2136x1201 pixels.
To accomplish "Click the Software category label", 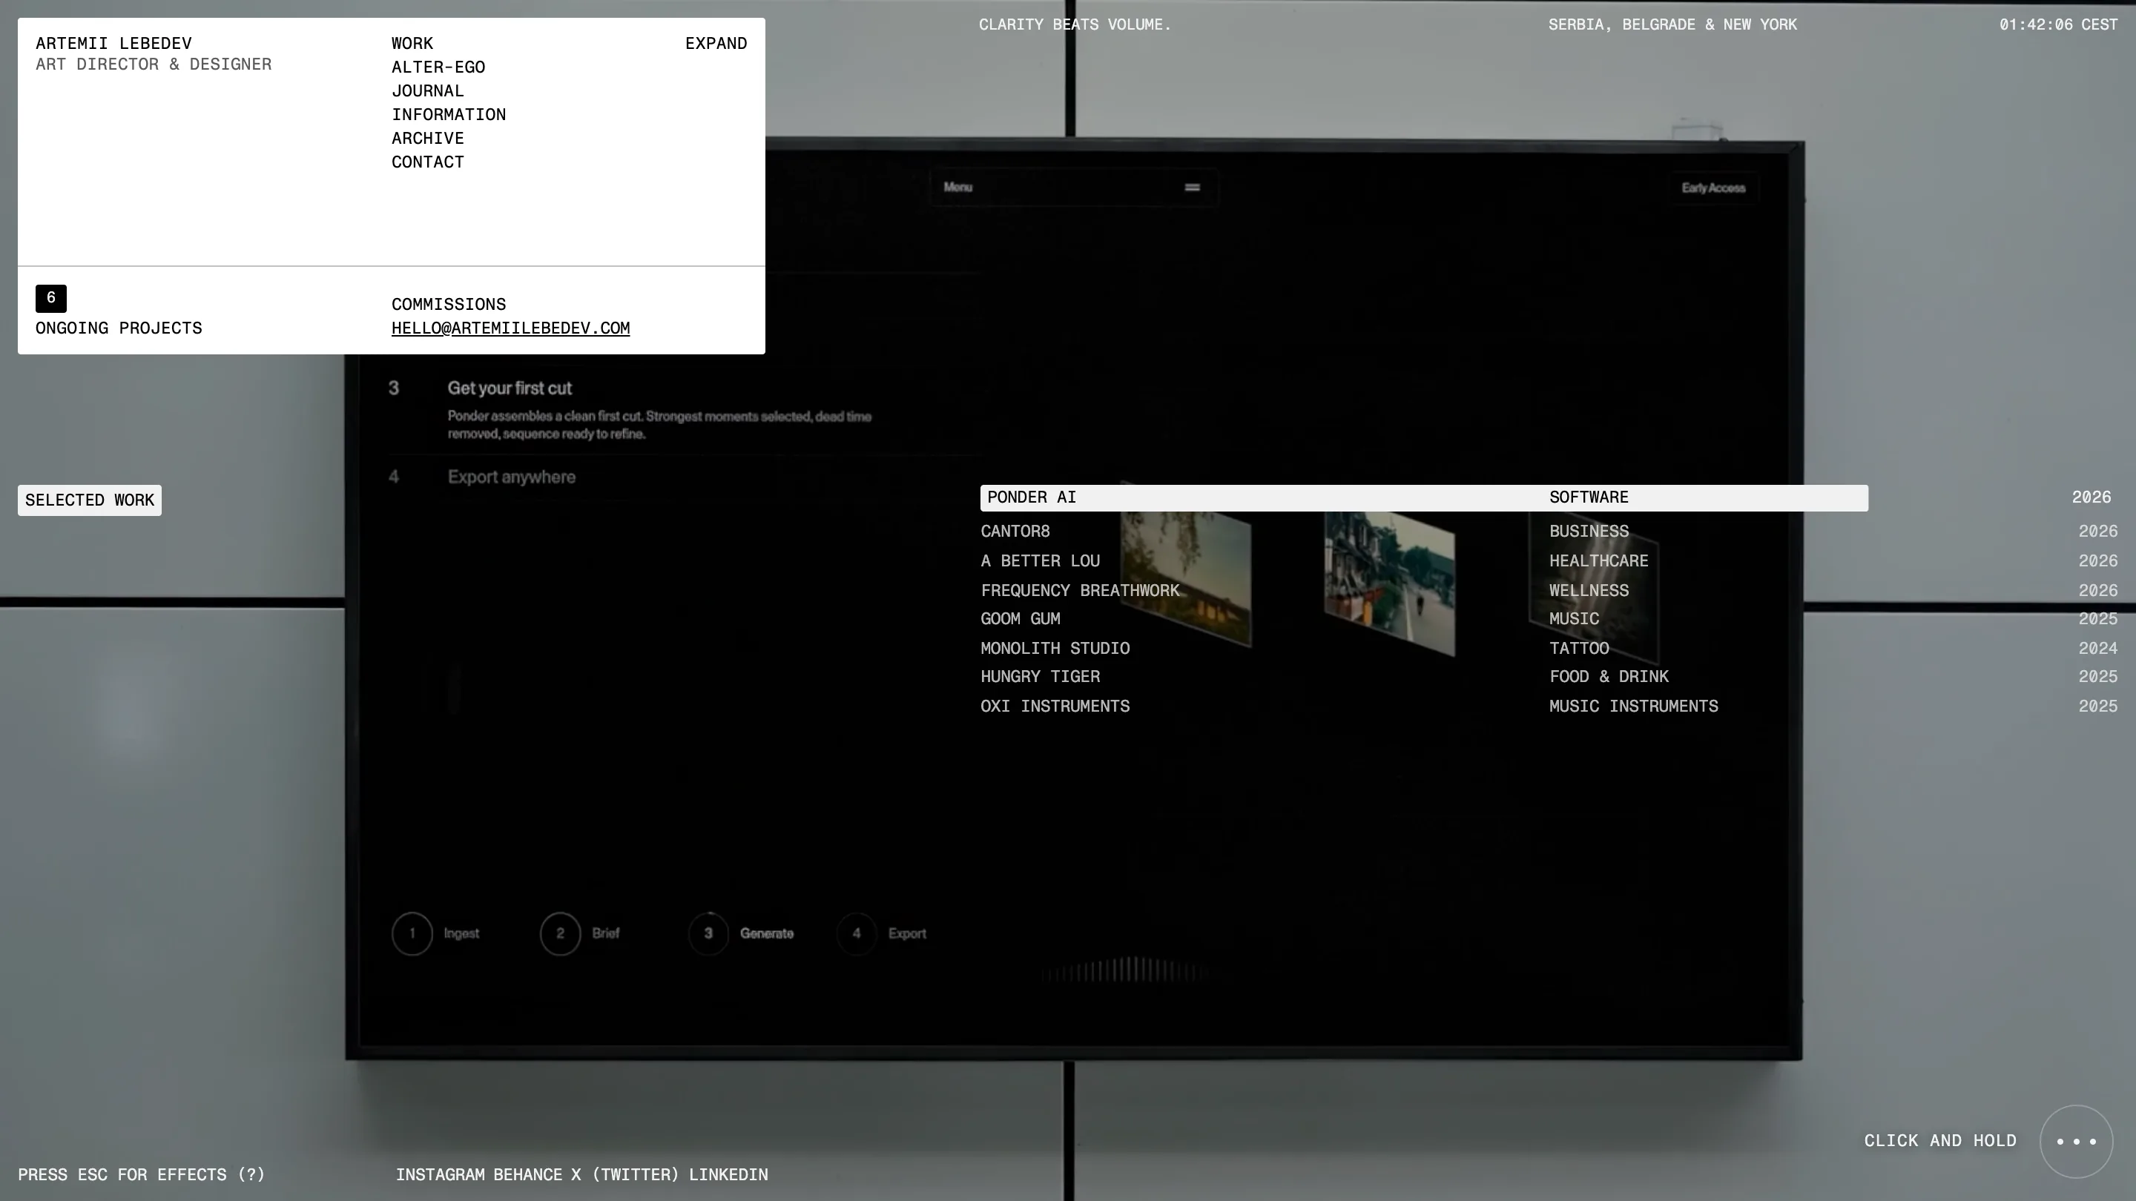I will tap(1589, 497).
